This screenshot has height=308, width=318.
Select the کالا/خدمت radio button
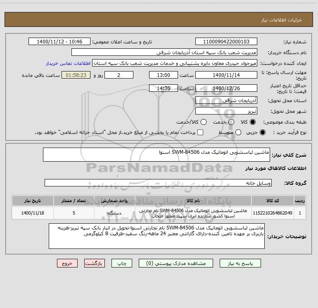(x=204, y=122)
